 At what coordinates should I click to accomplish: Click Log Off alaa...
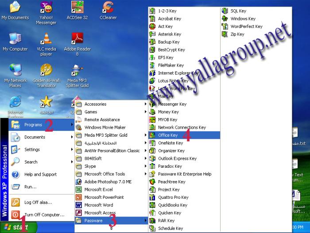tap(41, 202)
